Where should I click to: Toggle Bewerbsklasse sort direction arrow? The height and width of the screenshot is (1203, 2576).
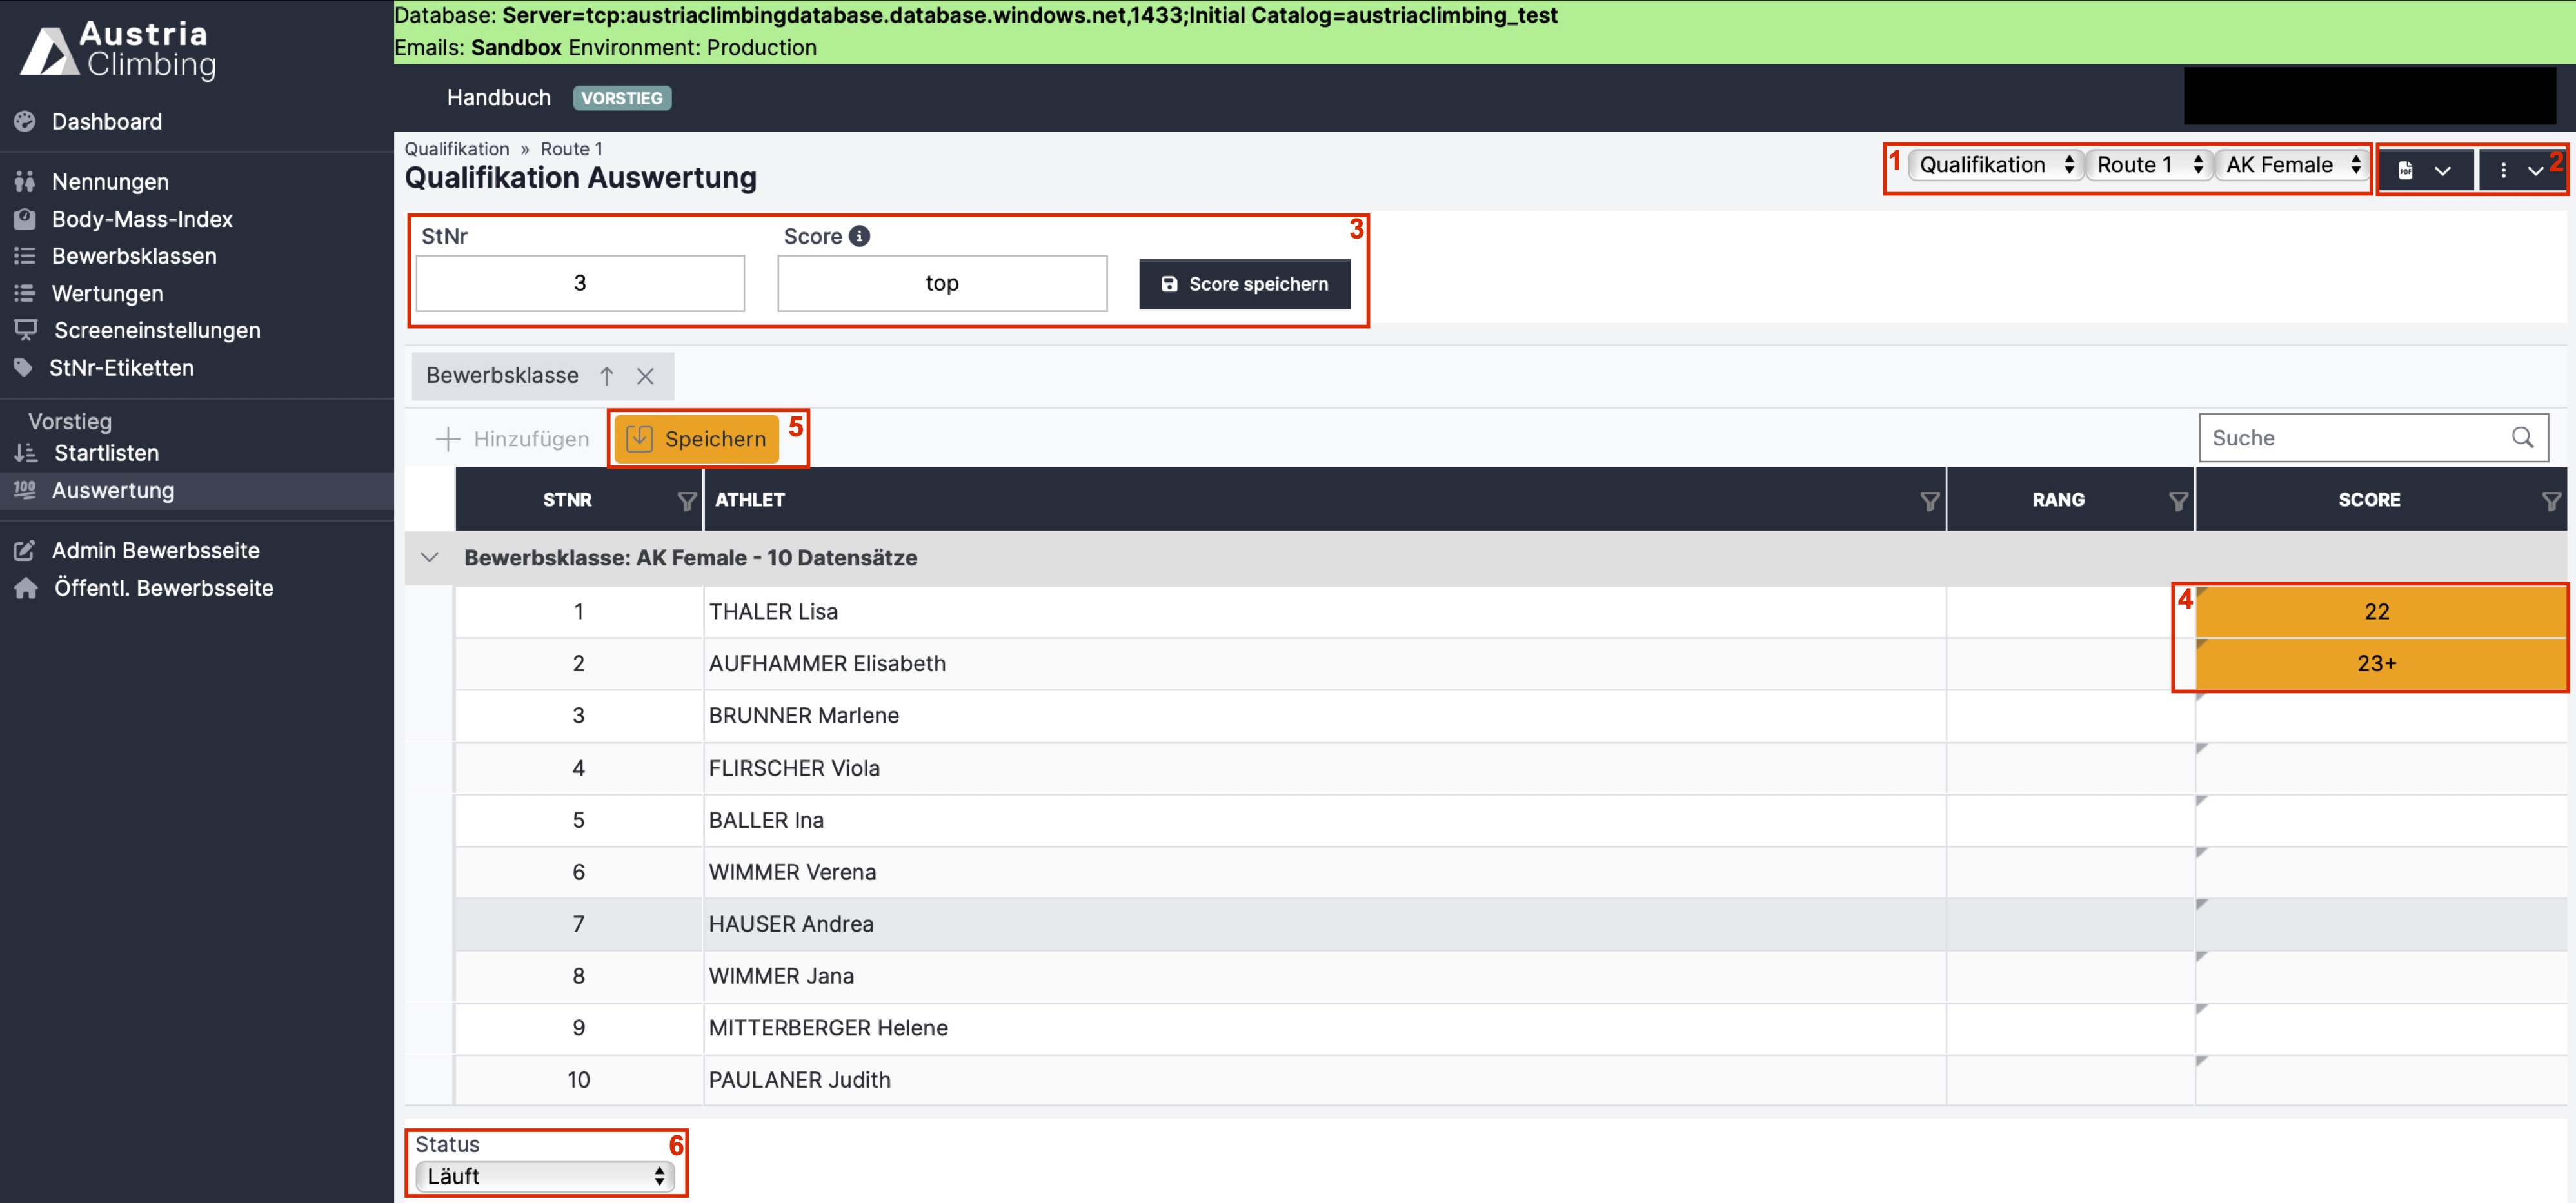[606, 376]
